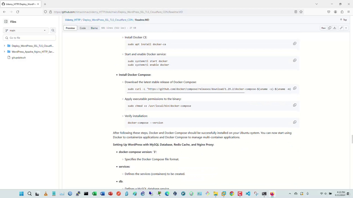Screen dimensions: 353x198
Task: Open the Firefox account menu
Action: [335, 12]
